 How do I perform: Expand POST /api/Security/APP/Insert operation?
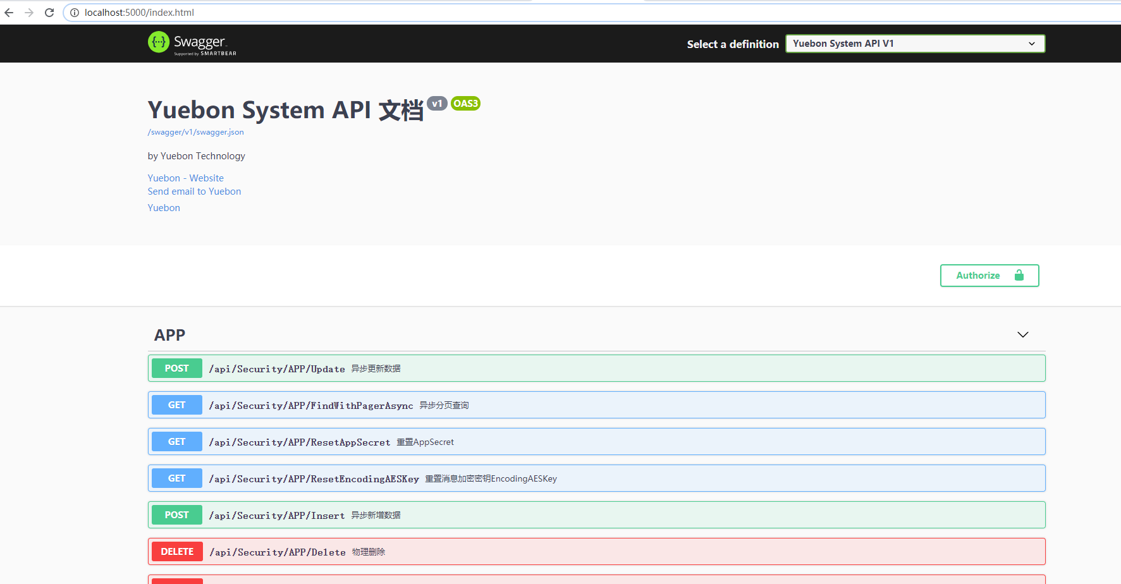click(x=596, y=515)
